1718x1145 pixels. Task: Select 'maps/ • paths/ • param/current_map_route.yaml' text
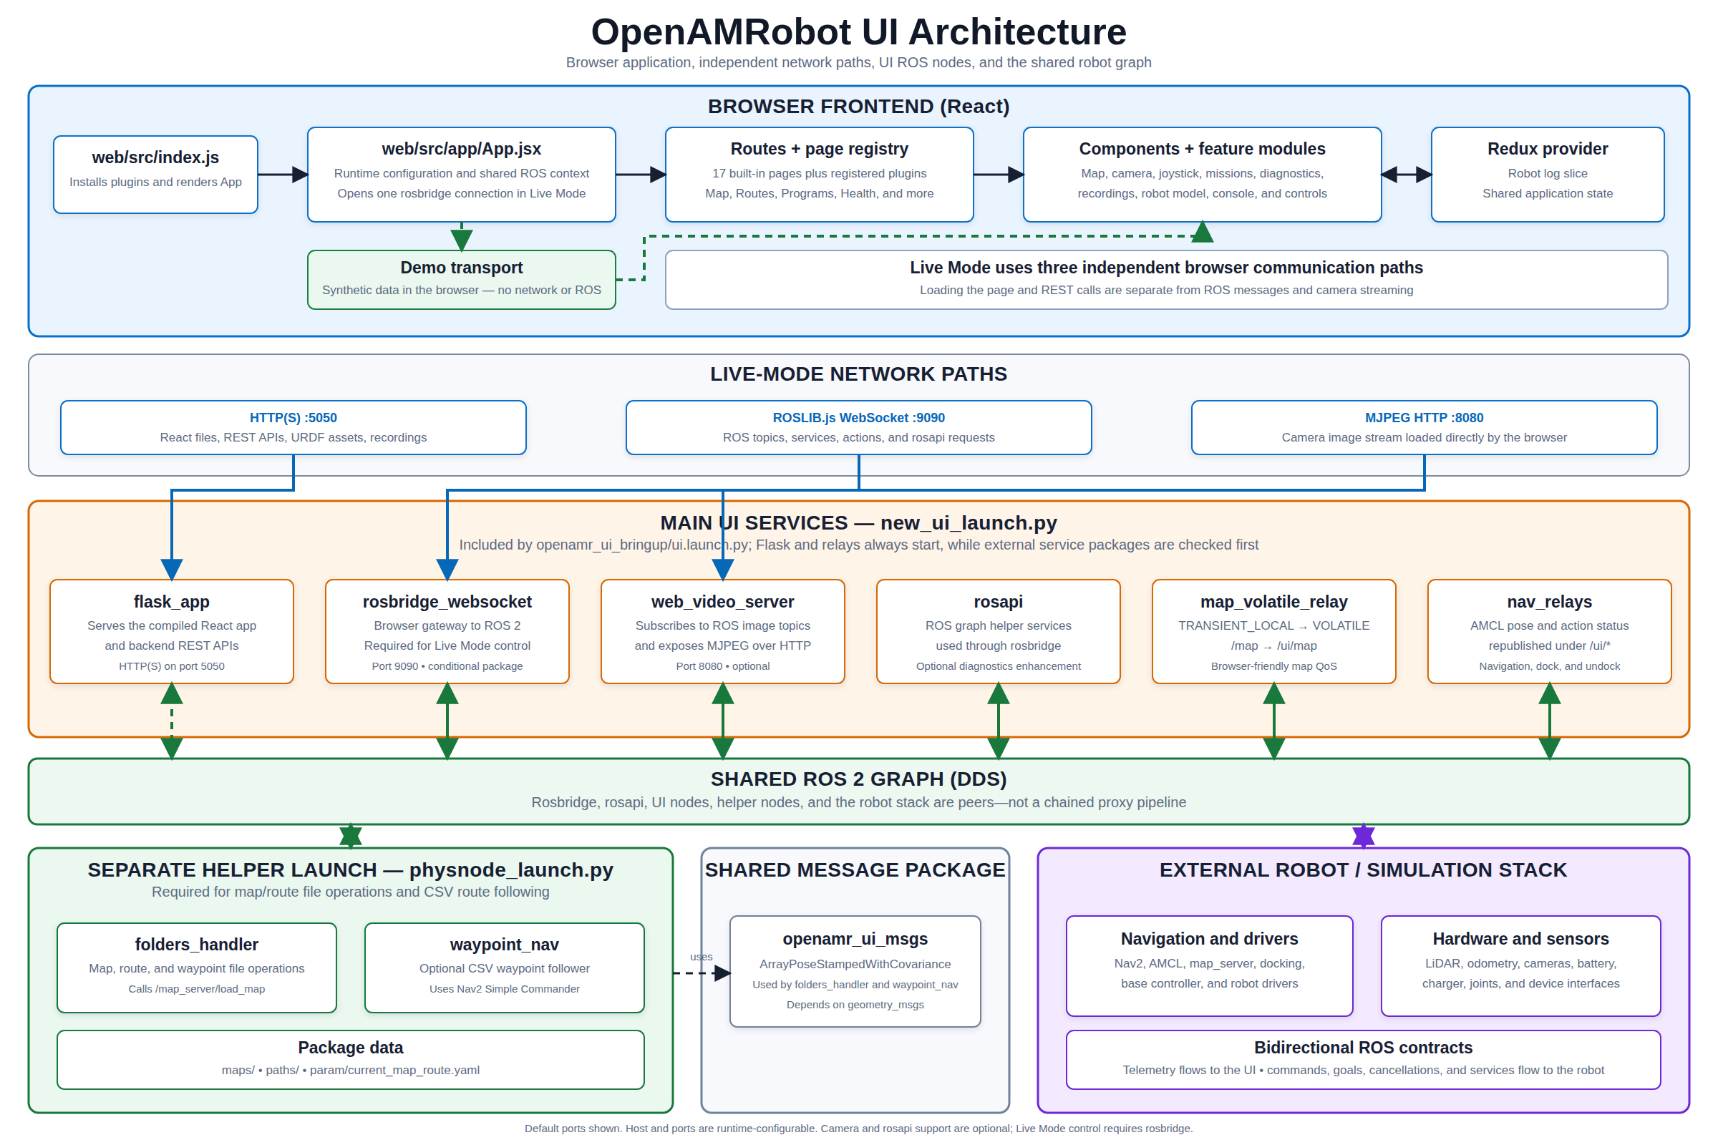coord(351,1070)
